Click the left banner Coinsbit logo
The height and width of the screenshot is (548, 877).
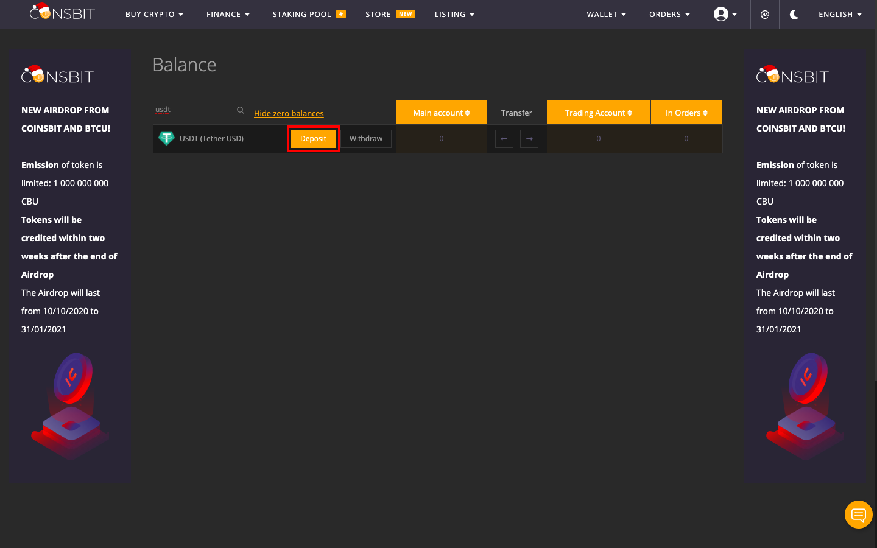coord(58,74)
